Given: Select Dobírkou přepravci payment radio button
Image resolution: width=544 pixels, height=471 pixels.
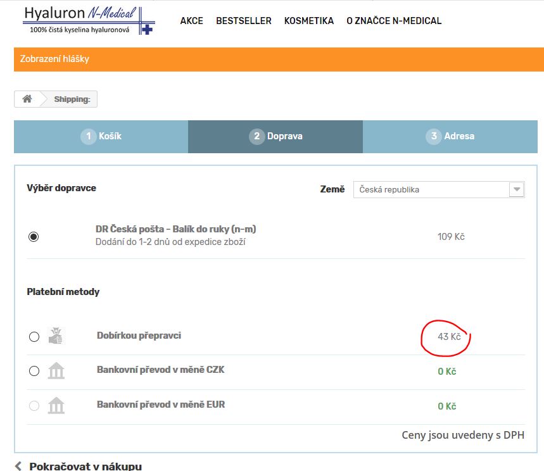Looking at the screenshot, I should 34,337.
